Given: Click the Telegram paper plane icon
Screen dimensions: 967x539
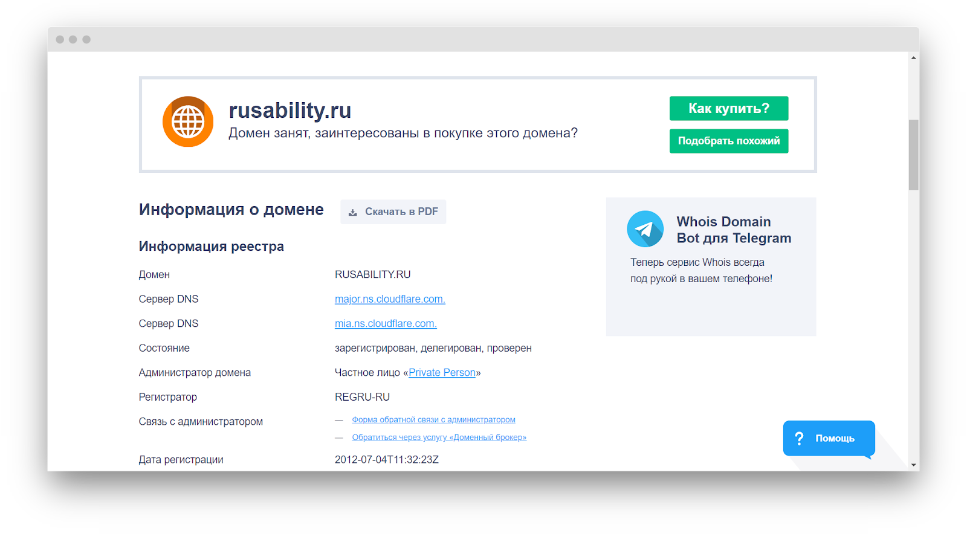Looking at the screenshot, I should point(645,229).
